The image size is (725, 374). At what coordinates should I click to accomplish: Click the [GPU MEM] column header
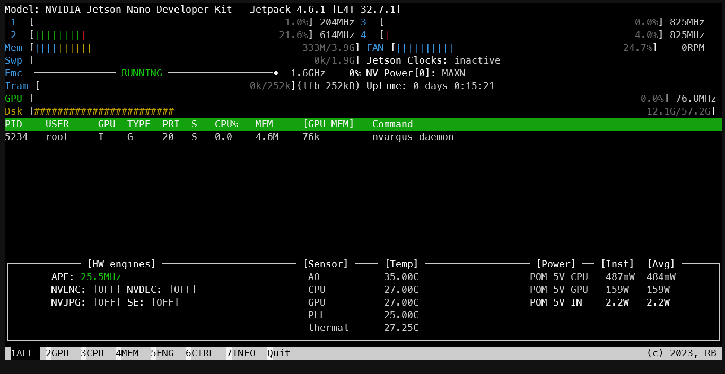tap(328, 124)
